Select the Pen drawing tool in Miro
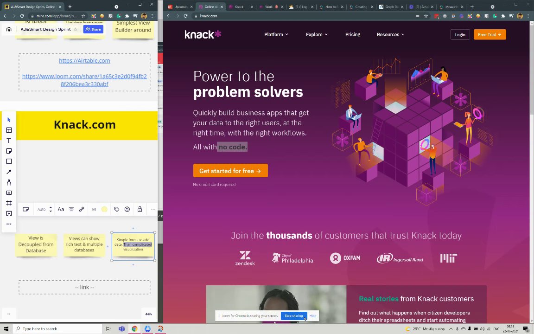534x334 pixels. point(9,182)
